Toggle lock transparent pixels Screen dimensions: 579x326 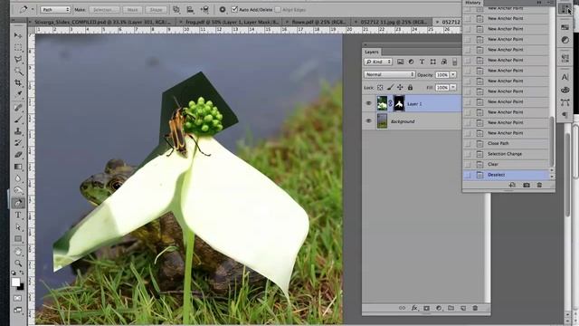(380, 88)
